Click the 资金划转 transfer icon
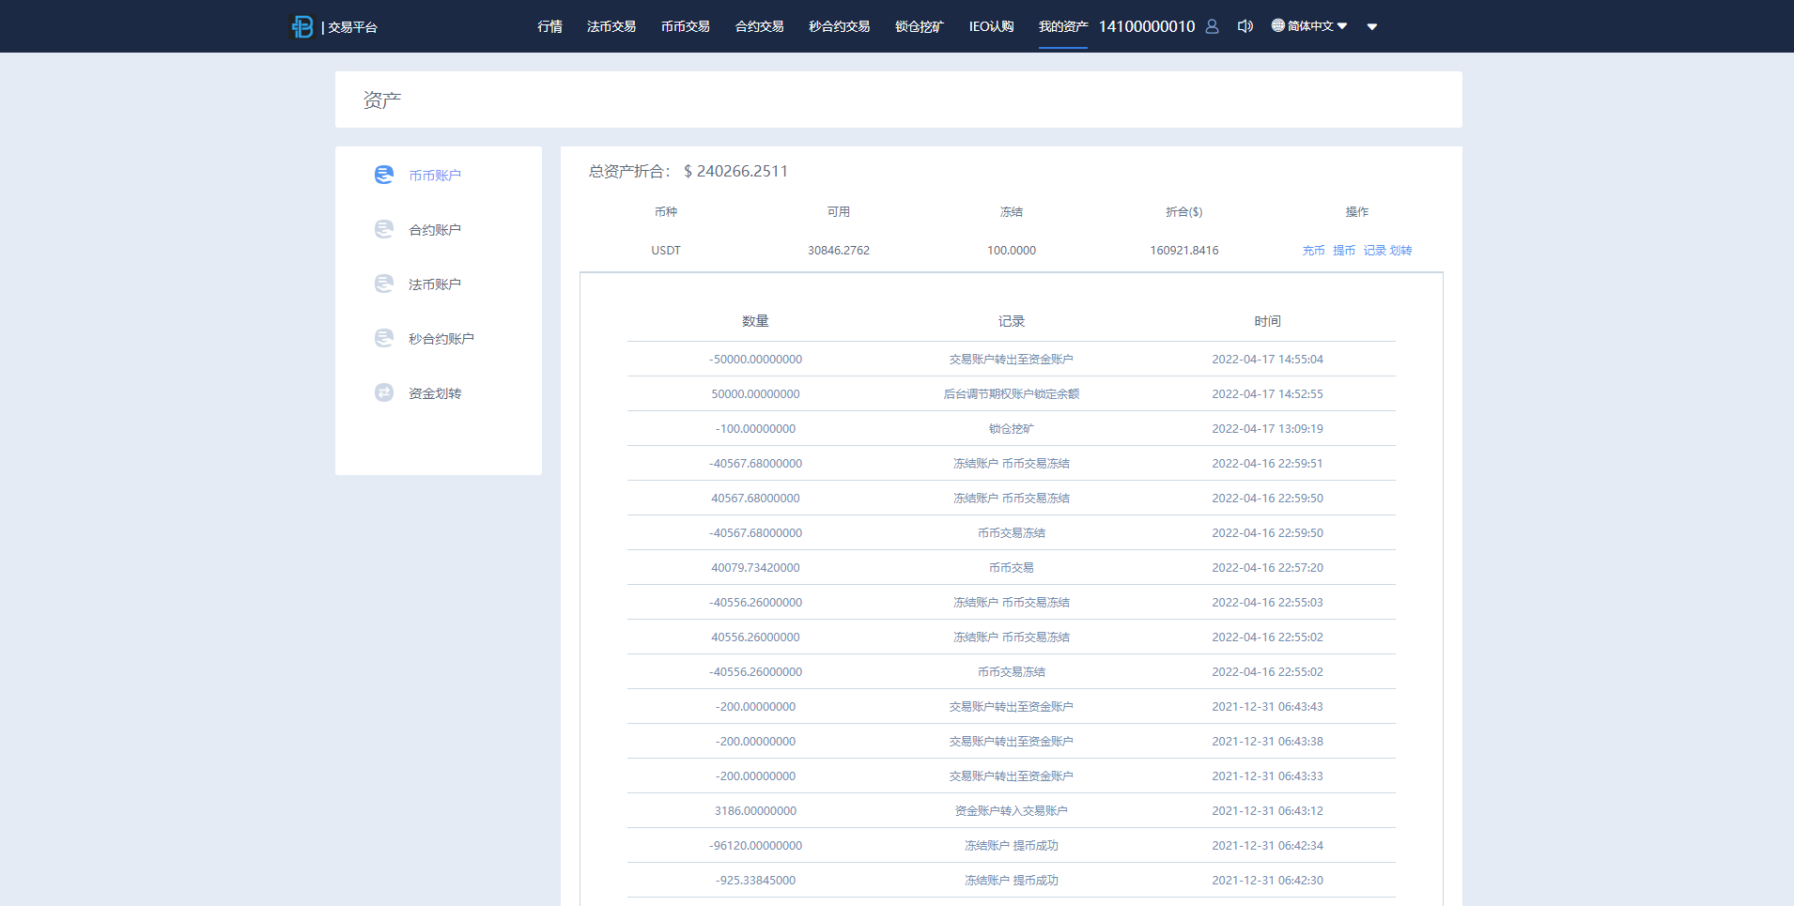Viewport: 1794px width, 906px height. click(x=383, y=392)
